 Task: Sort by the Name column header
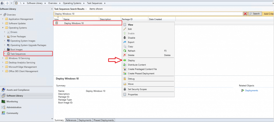(81, 19)
